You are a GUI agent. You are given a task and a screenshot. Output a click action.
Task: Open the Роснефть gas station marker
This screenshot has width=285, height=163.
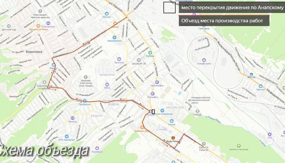(153, 94)
